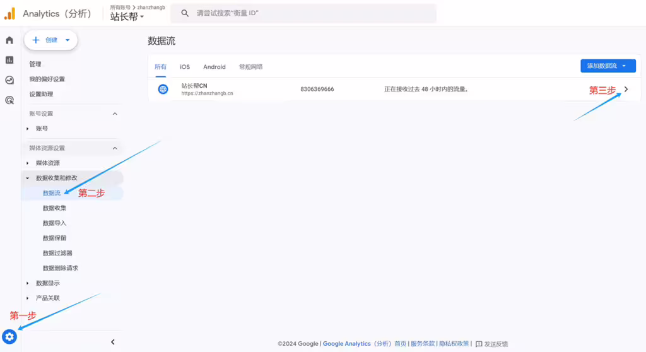
Task: Click the 服务条款 footer link
Action: click(423, 344)
